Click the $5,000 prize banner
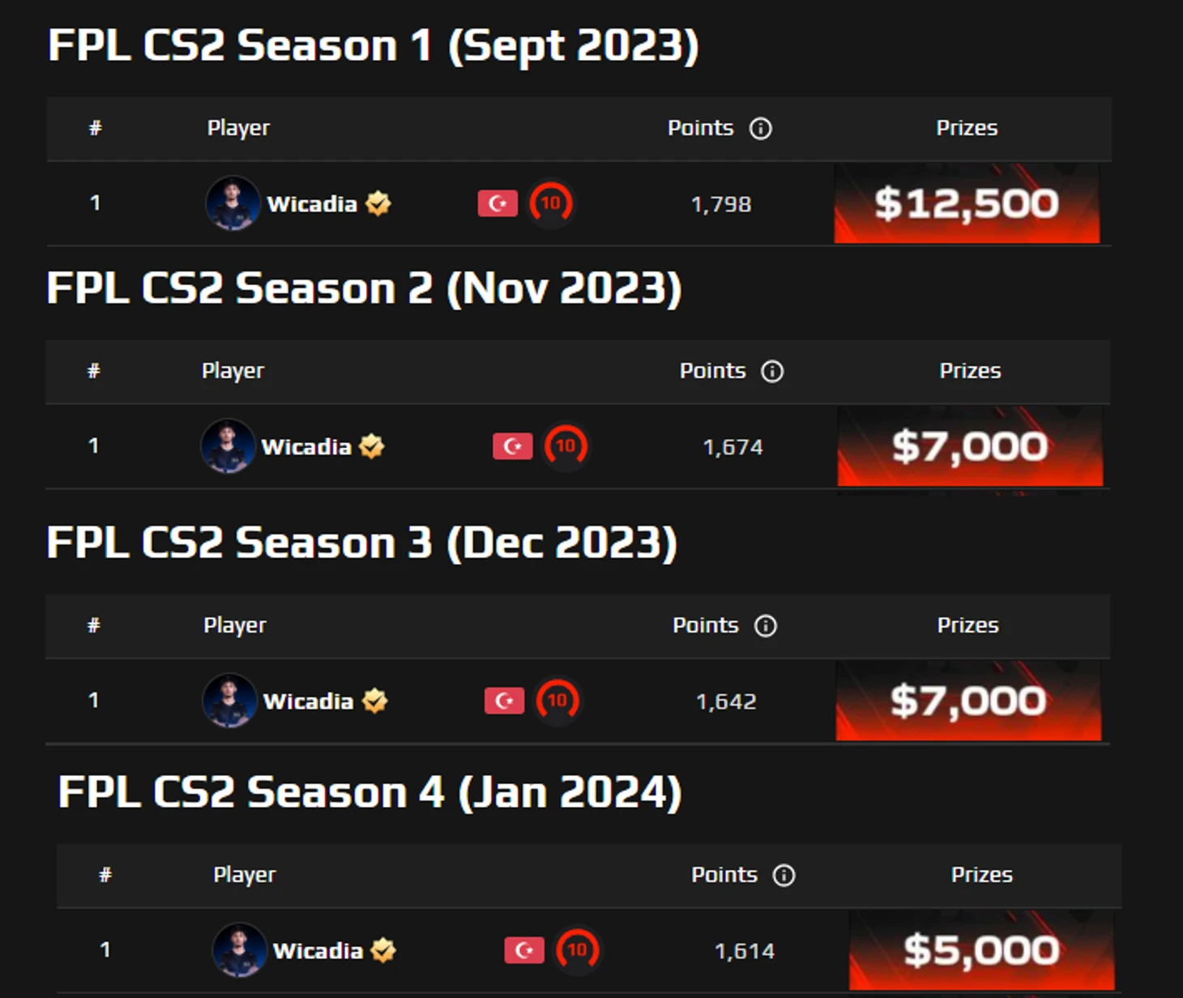This screenshot has height=998, width=1183. point(981,949)
